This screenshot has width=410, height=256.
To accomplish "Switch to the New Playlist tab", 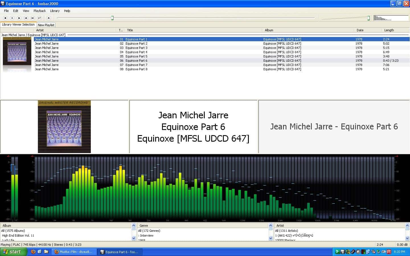I will (x=46, y=25).
